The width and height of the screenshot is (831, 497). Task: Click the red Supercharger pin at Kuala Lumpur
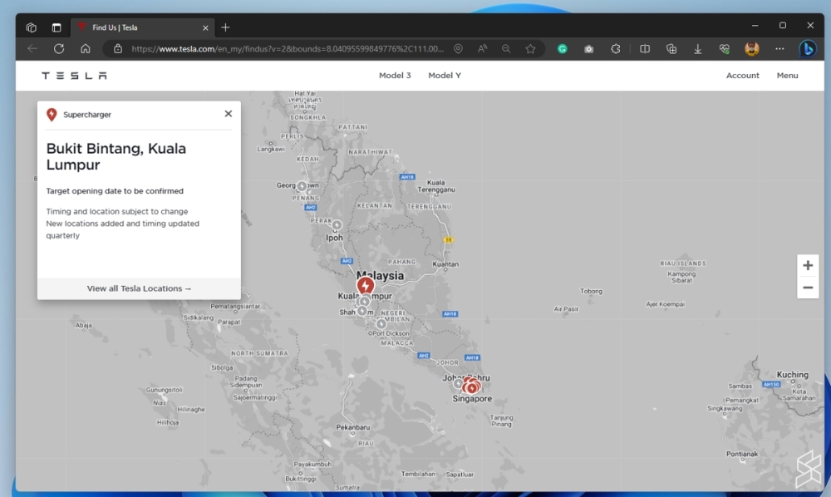coord(366,285)
